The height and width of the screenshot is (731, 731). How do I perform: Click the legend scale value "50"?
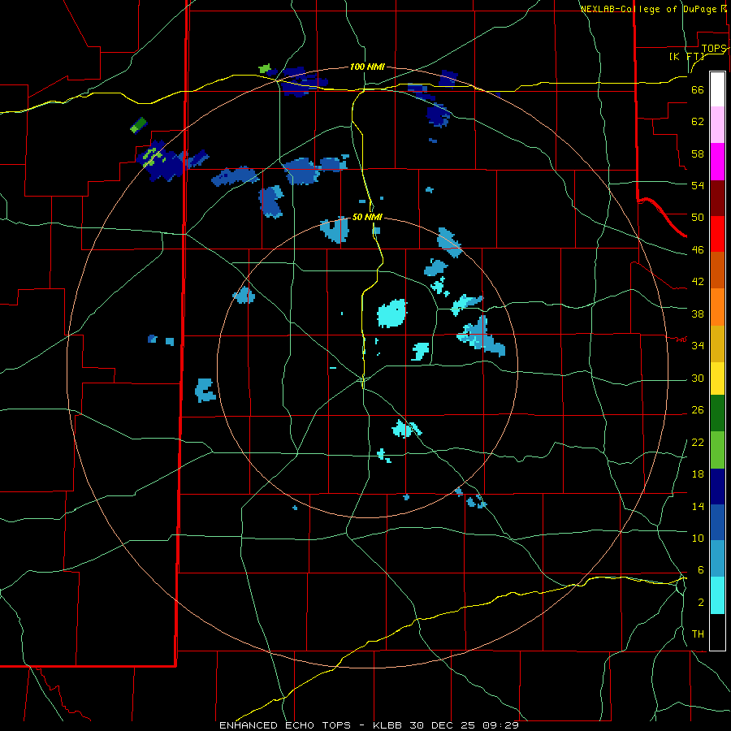point(698,217)
